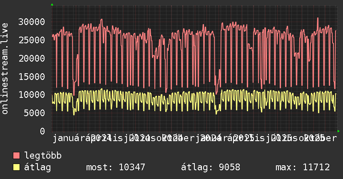This screenshot has height=179, width=343.
Task: Click the 20000 y-axis label
Action: coord(32,58)
